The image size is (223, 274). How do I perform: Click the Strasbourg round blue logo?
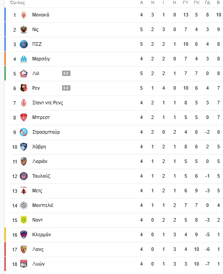coord(24,132)
